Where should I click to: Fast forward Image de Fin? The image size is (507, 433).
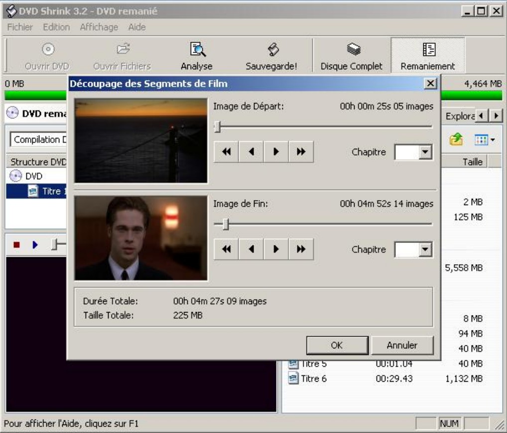[x=301, y=249]
